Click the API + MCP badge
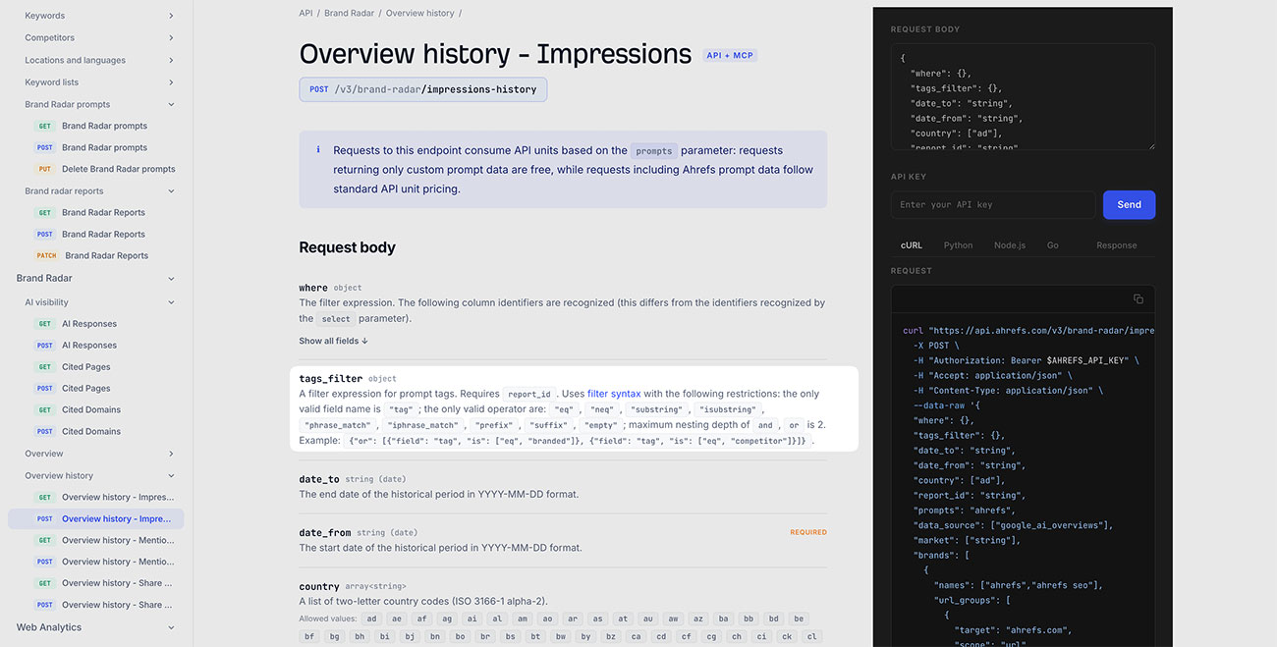This screenshot has height=647, width=1277. coord(730,55)
